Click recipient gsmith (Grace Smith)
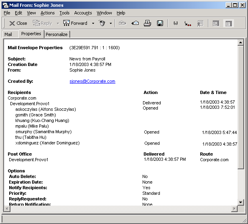The width and height of the screenshot is (248, 224). (36, 115)
